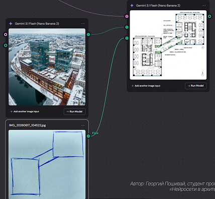Click the sparkle icon of the floor plan Gemini node
The image size is (215, 199).
132,6
